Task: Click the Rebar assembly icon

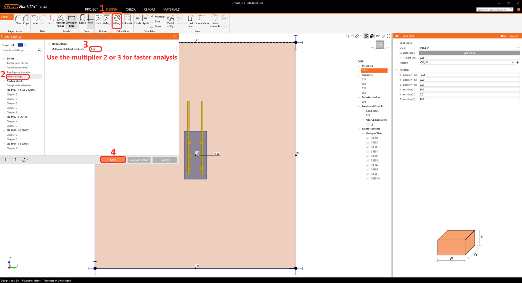Action: pos(215,20)
